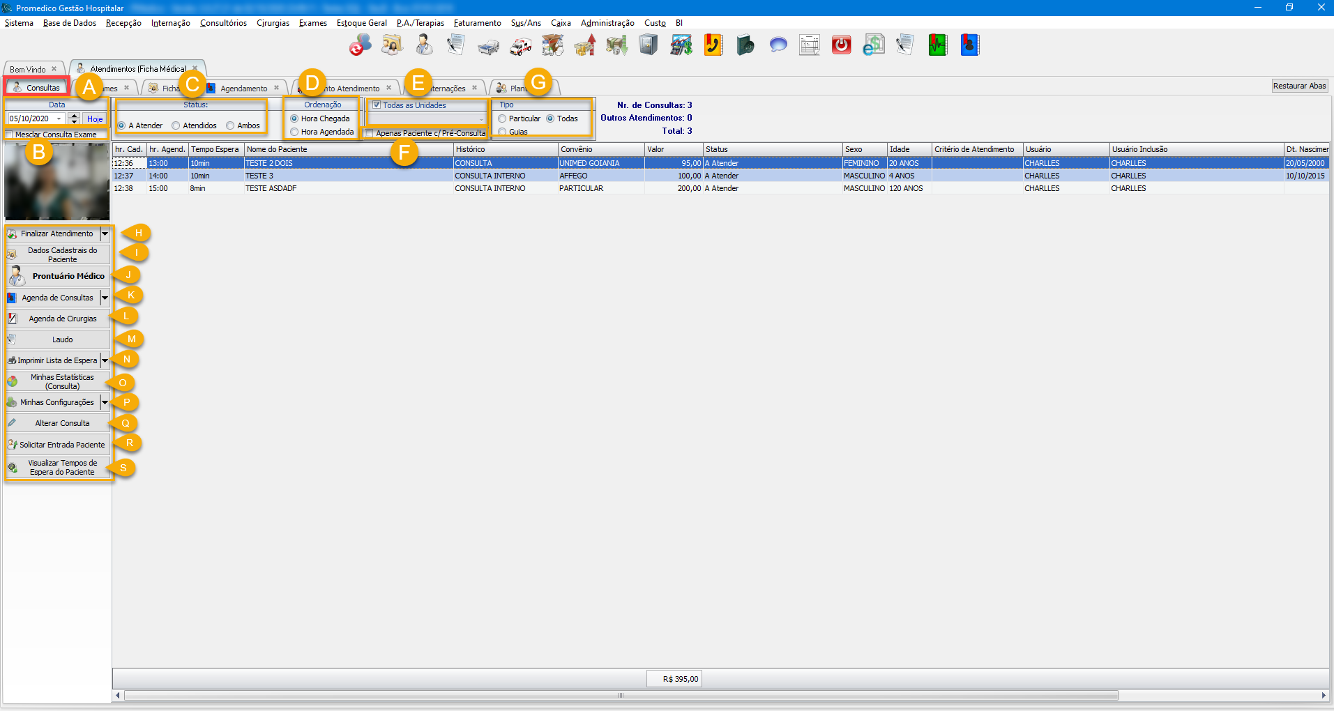1334x711 pixels.
Task: Select the Atendidos status radio button
Action: 176,126
